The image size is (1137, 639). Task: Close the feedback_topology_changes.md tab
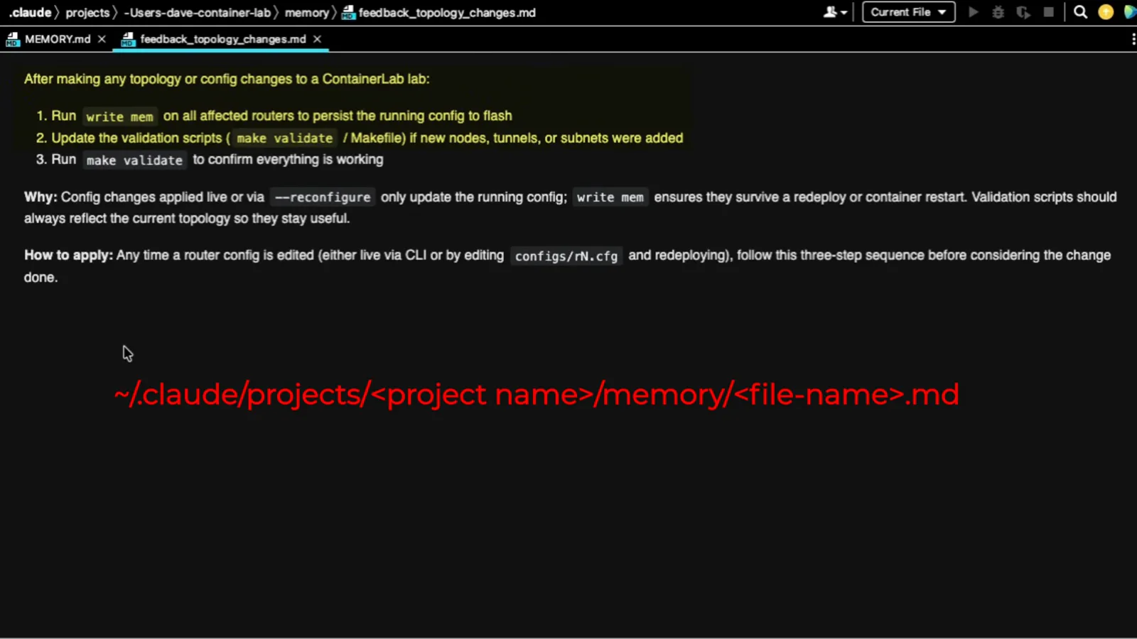tap(317, 39)
